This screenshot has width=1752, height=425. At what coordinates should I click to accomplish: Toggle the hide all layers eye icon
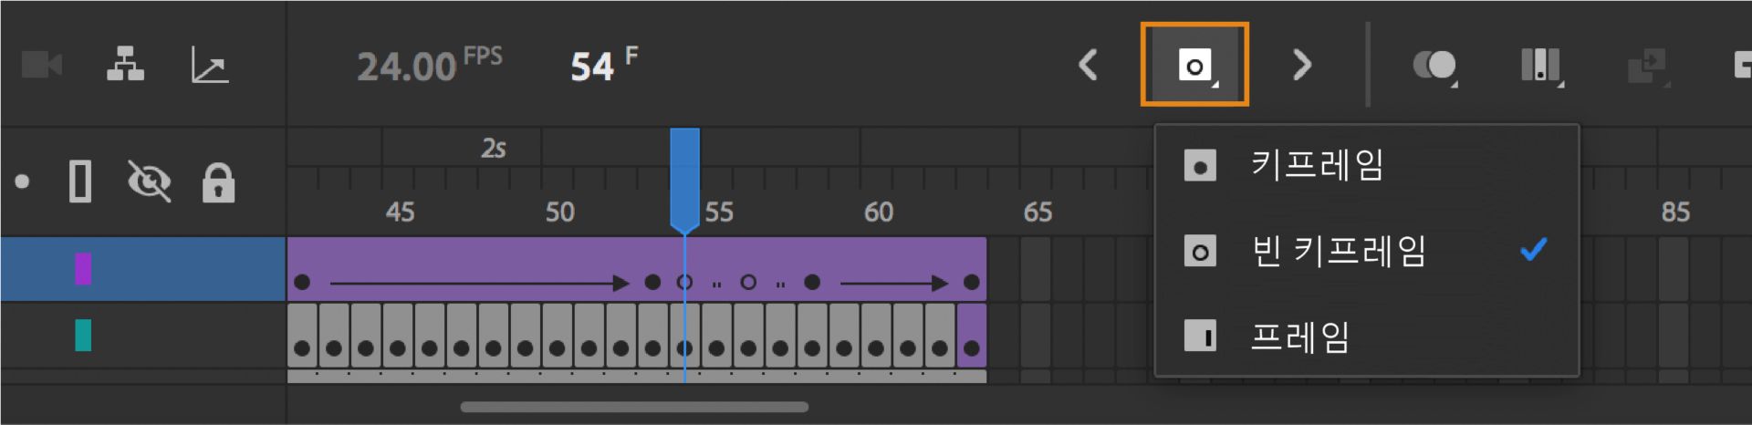point(150,181)
